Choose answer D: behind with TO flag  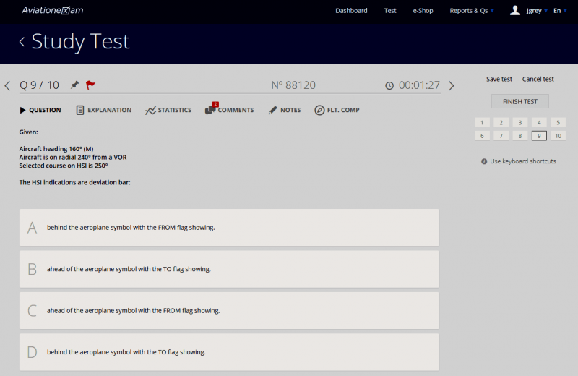tap(228, 352)
